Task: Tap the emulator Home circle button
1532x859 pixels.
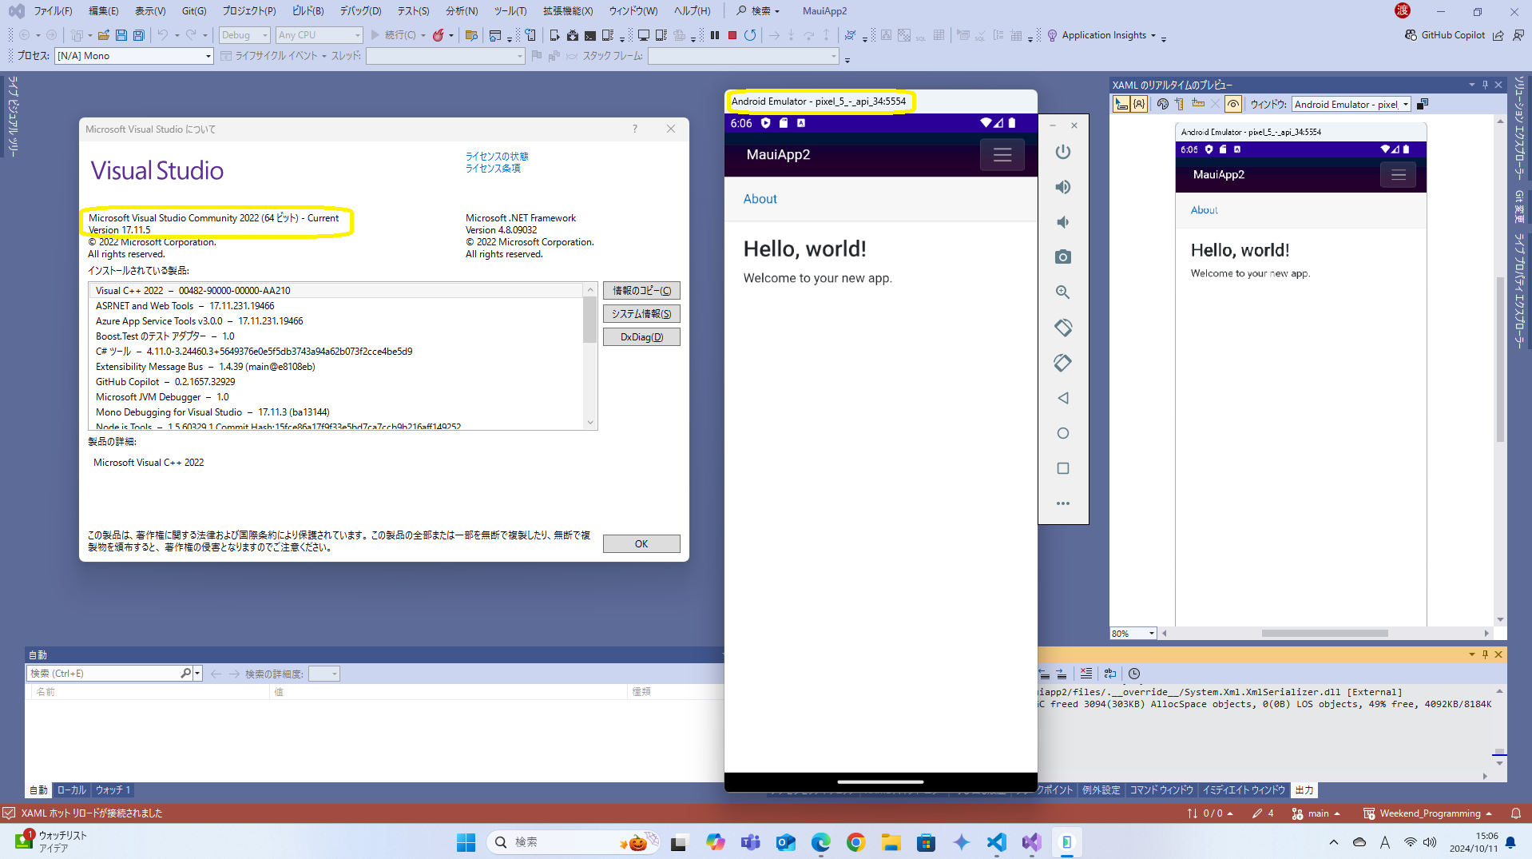Action: tap(1063, 433)
